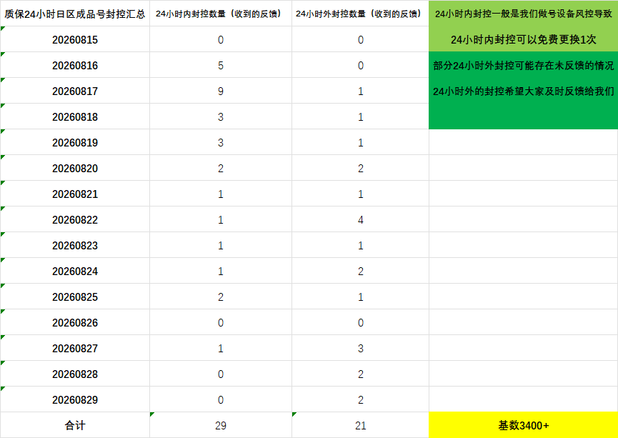Viewport: 618px width, 438px height.
Task: Click the yellow cell 基数3400+
Action: (524, 425)
